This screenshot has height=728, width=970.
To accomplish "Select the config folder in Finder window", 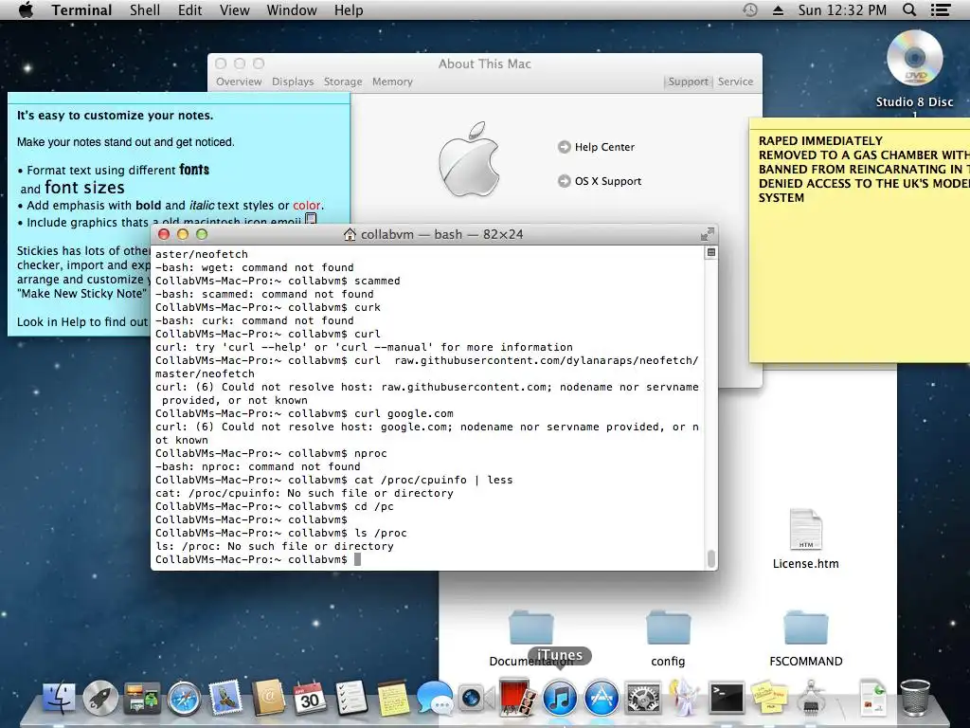I will pyautogui.click(x=668, y=628).
